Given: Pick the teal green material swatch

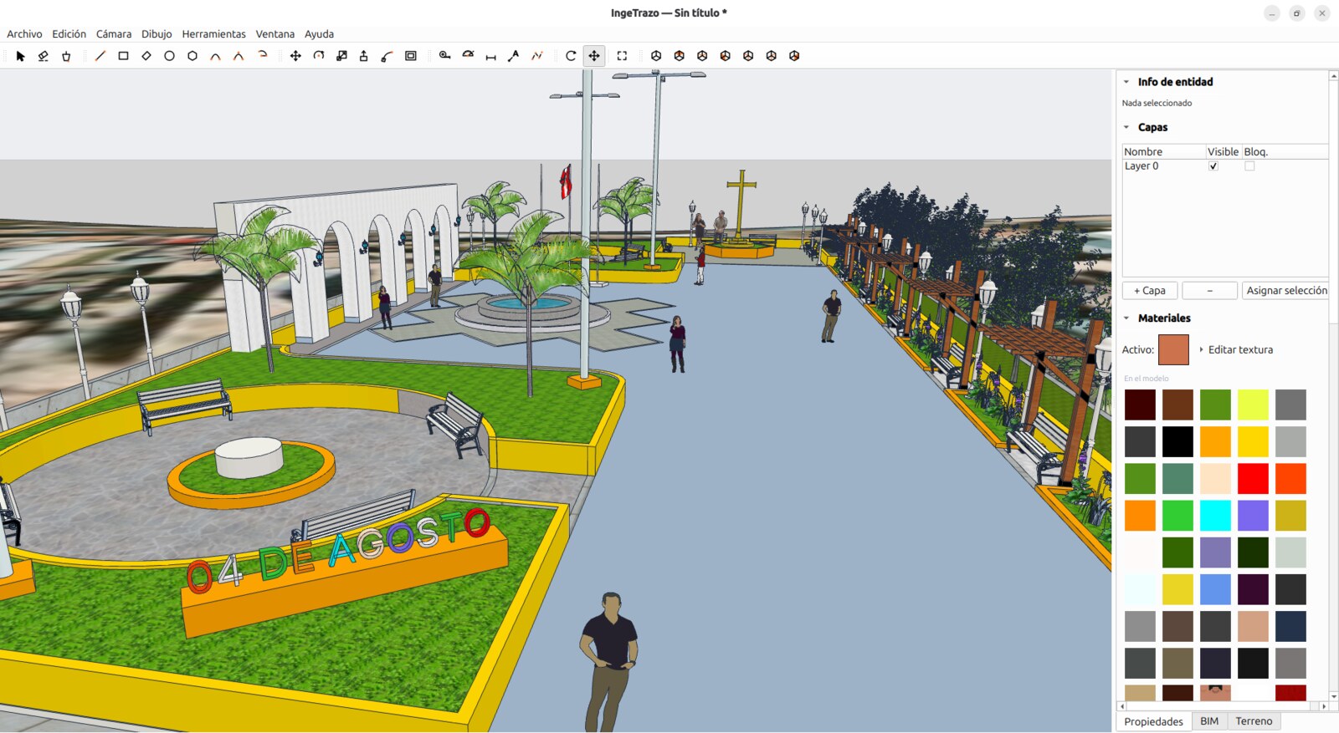Looking at the screenshot, I should coord(1177,479).
